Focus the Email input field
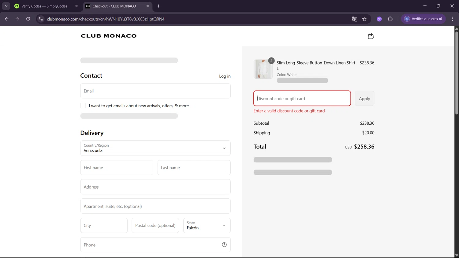Image resolution: width=459 pixels, height=258 pixels. [x=155, y=91]
